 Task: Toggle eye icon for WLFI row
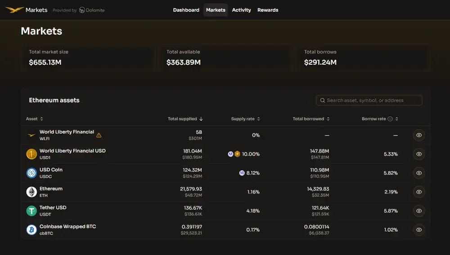coord(419,135)
